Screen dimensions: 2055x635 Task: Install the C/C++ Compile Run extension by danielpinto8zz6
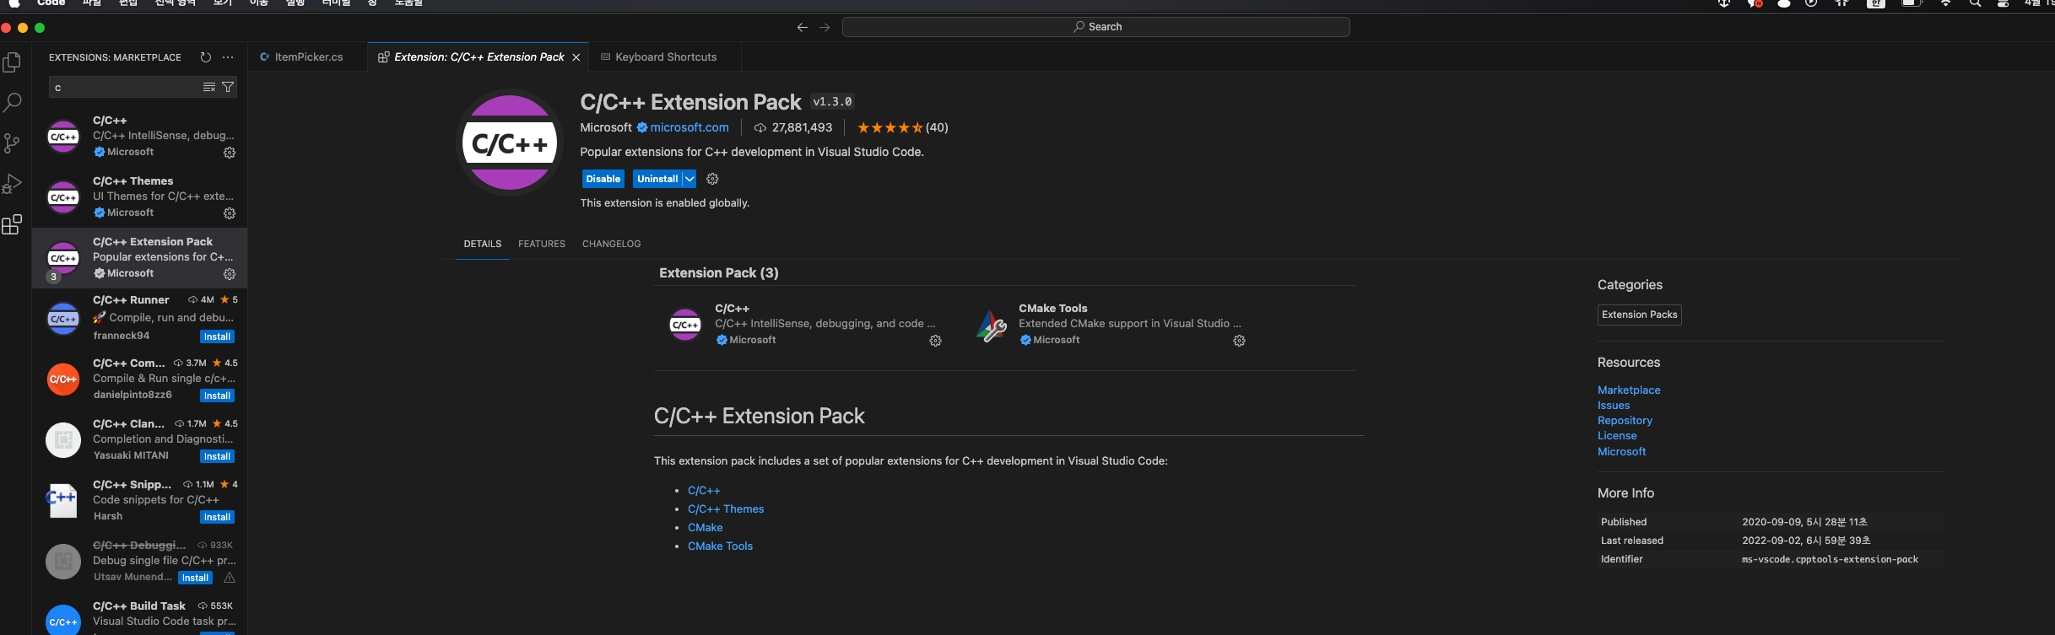tap(217, 396)
